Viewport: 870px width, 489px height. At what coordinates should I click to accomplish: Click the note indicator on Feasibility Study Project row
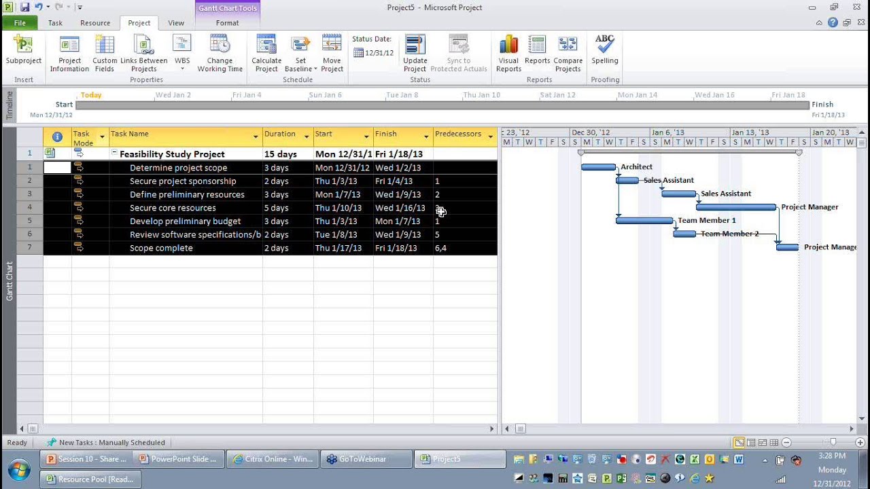[50, 153]
